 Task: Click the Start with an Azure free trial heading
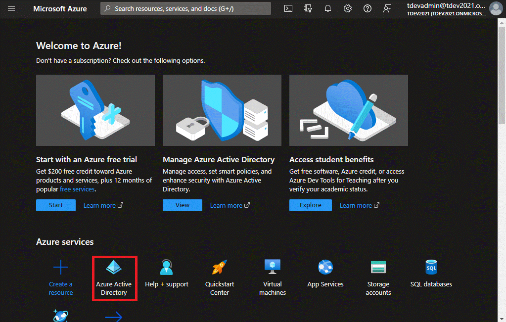pyautogui.click(x=87, y=160)
